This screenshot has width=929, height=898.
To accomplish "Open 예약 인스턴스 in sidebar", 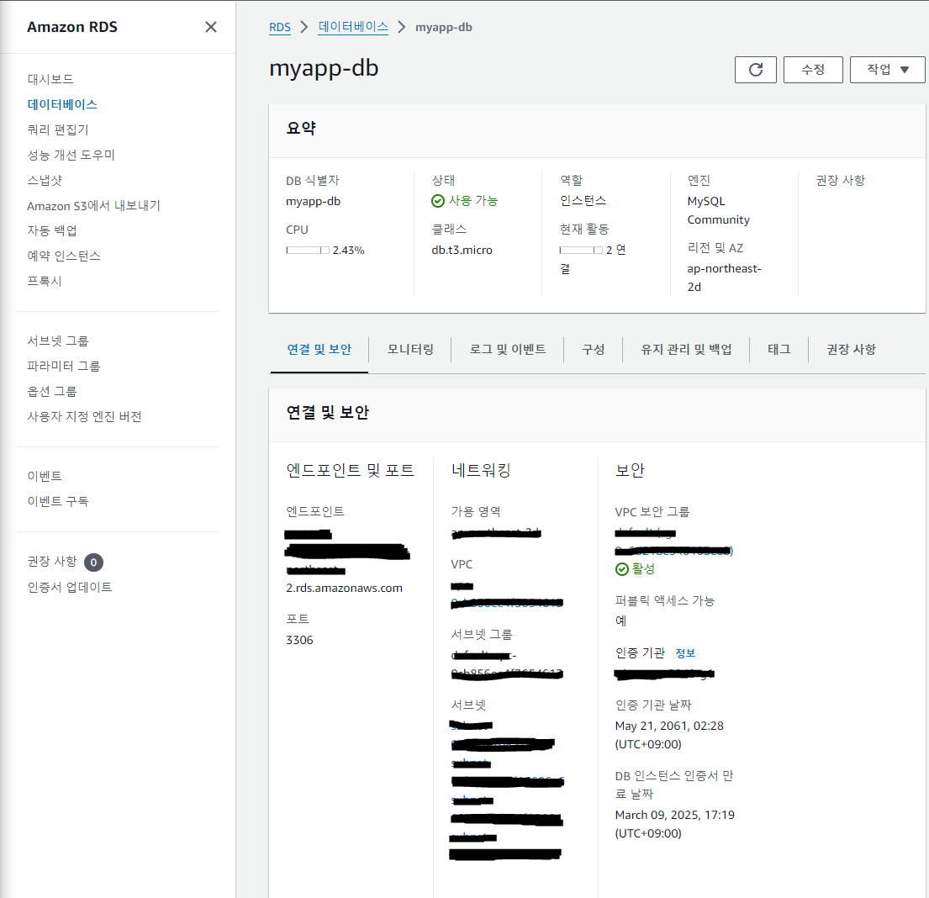I will [x=64, y=256].
